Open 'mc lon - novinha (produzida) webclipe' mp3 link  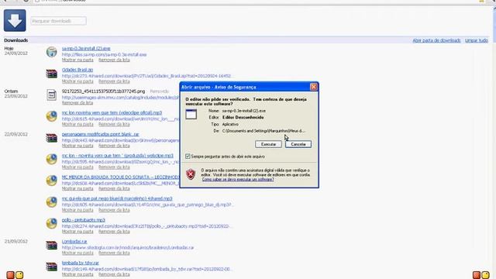pyautogui.click(x=118, y=156)
